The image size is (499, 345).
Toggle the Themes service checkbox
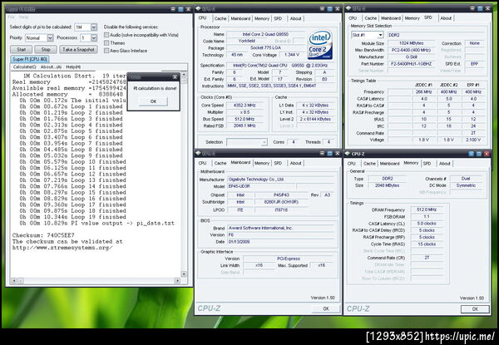pyautogui.click(x=106, y=42)
